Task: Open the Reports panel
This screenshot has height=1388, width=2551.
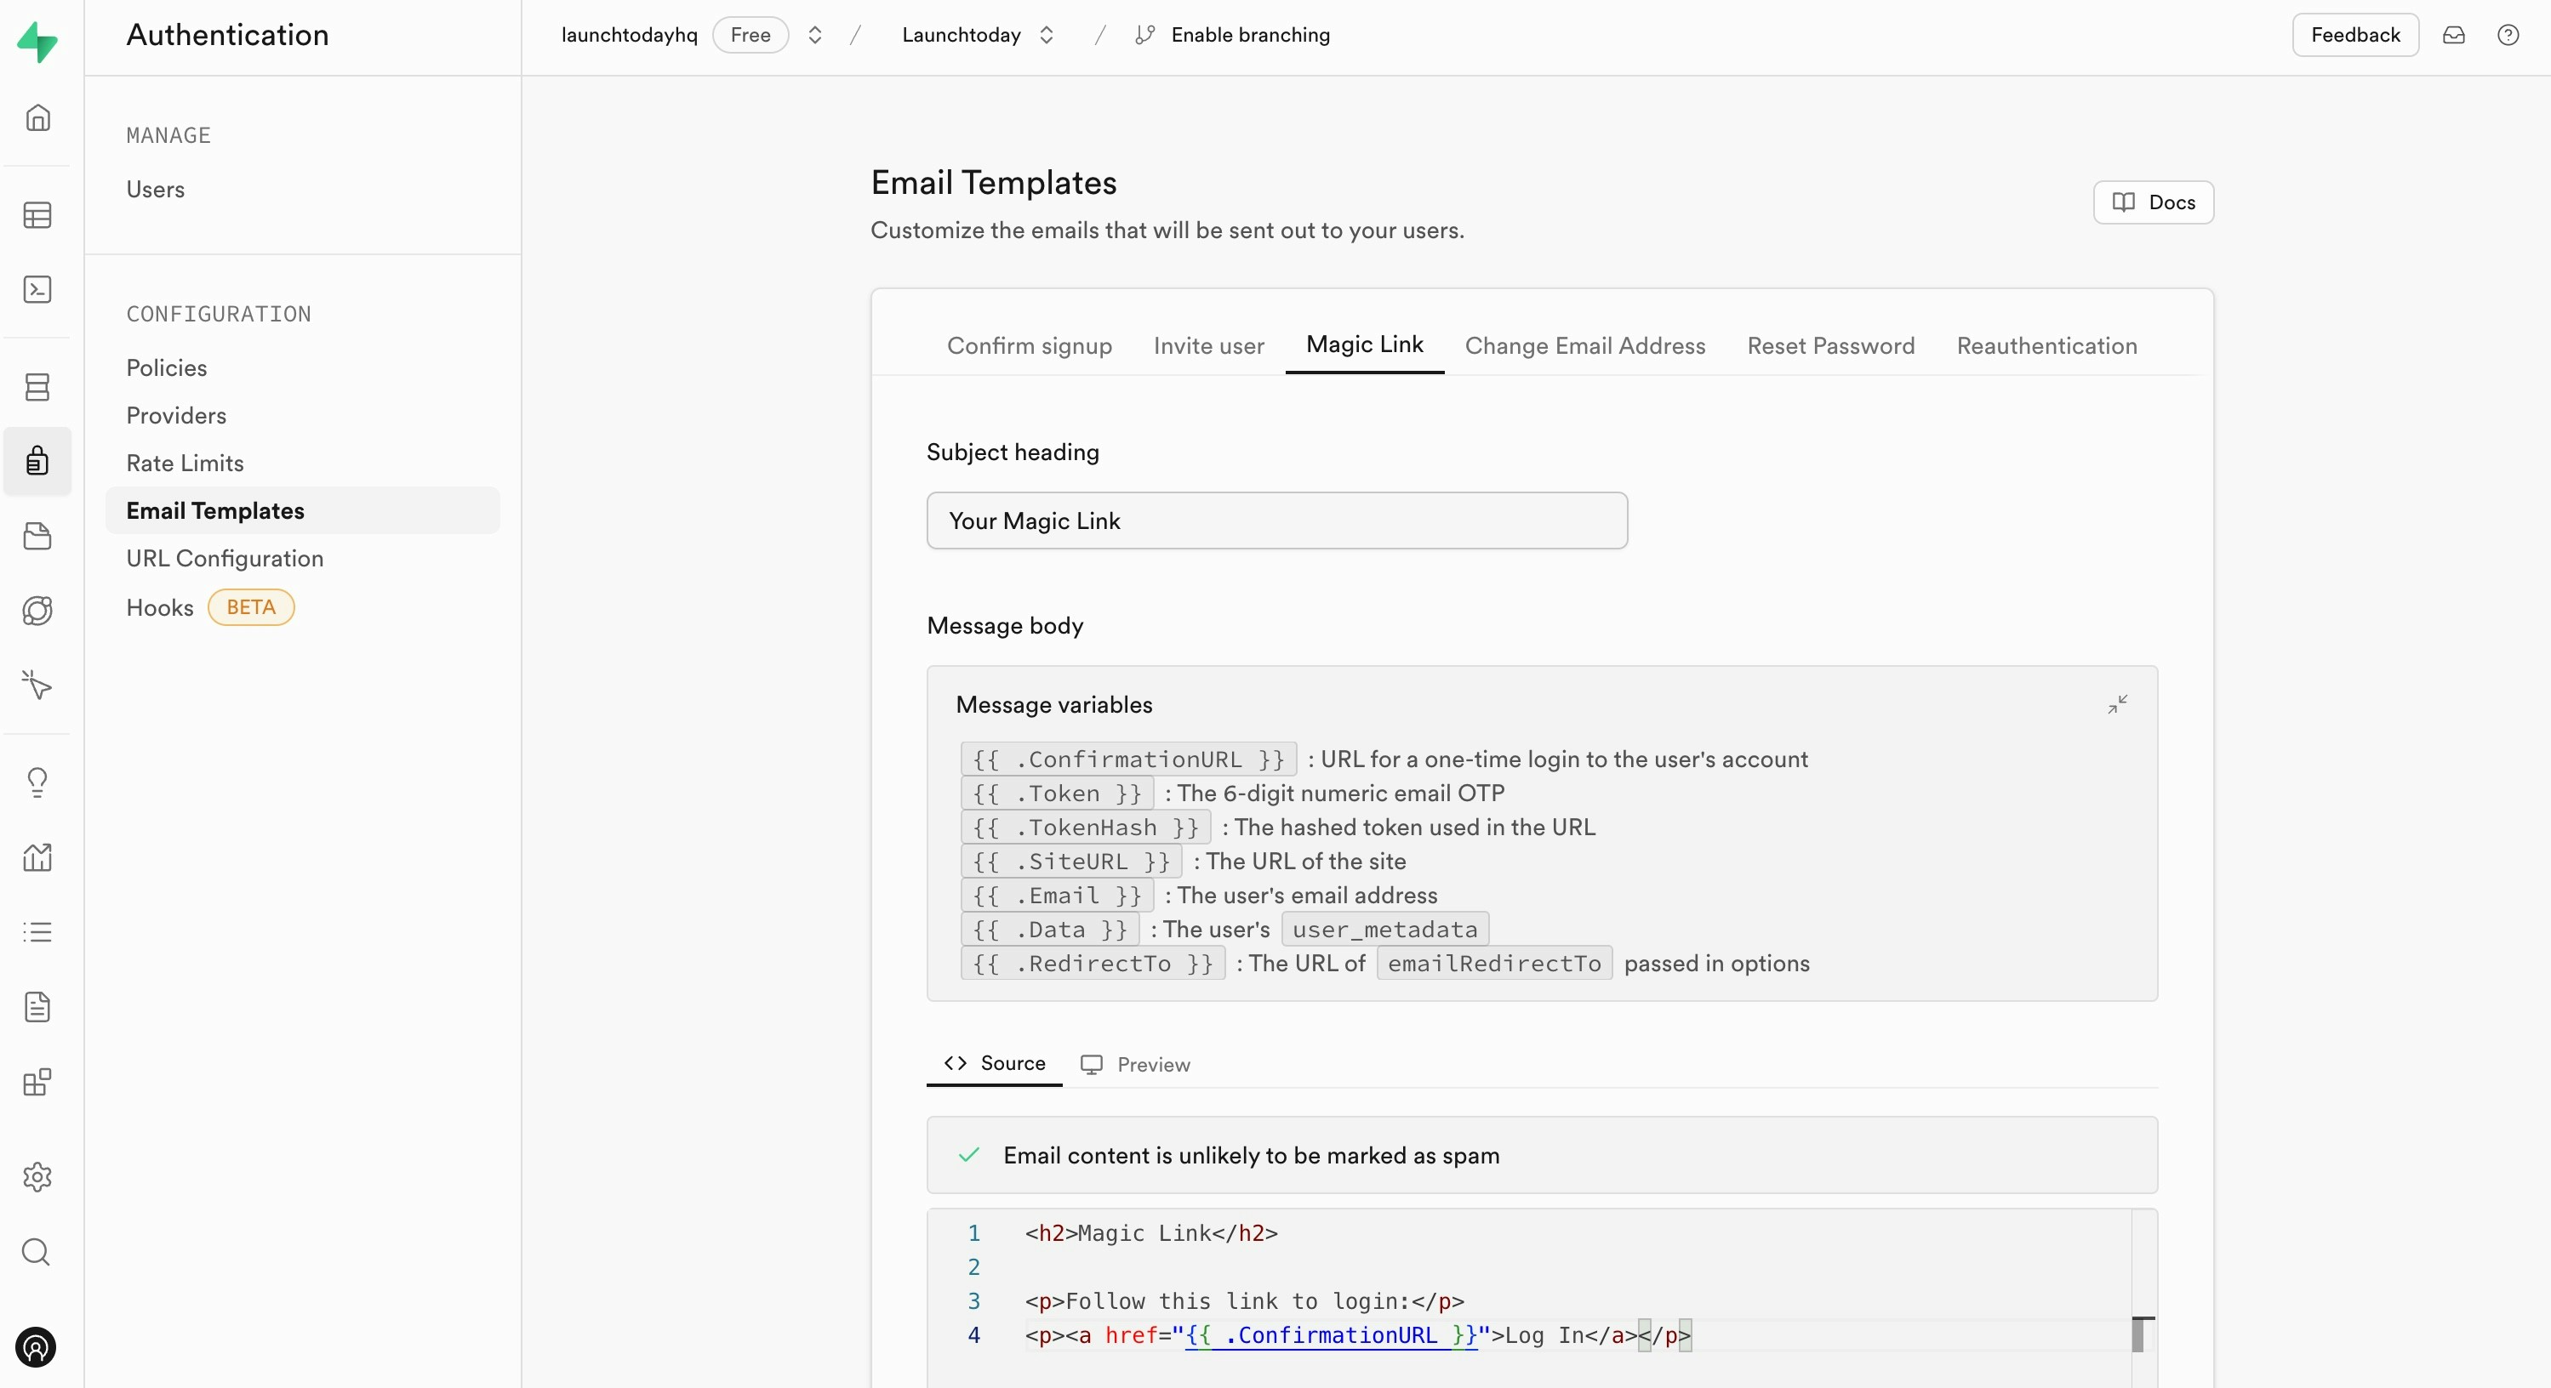Action: point(37,858)
